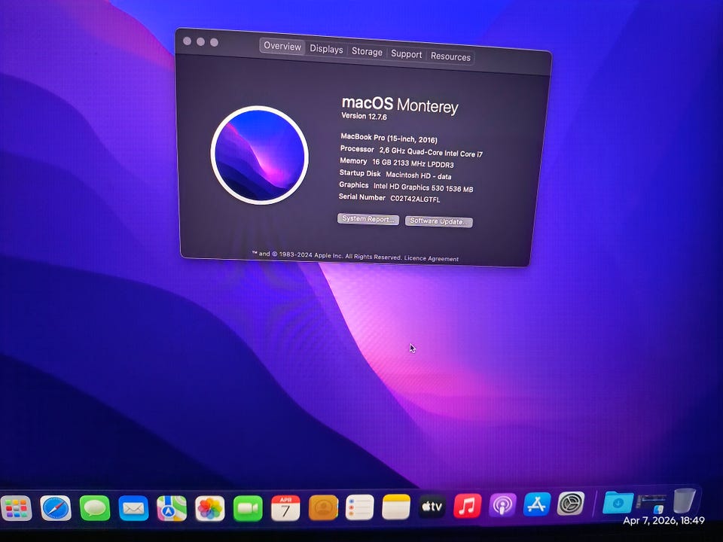Close the About This Mac window
The image size is (723, 542).
188,41
